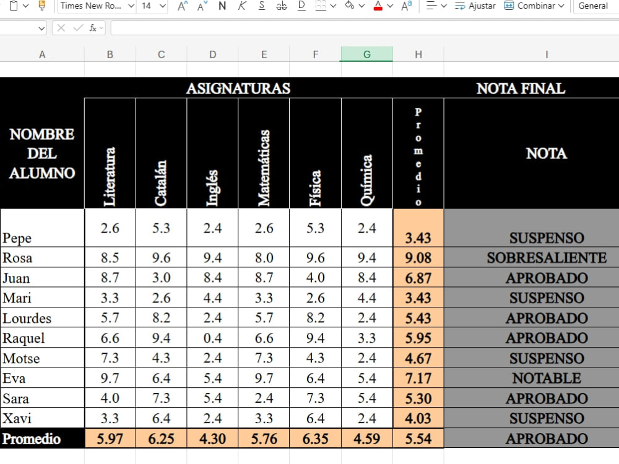Select the Format Painter brush icon
This screenshot has width=619, height=464.
point(41,6)
